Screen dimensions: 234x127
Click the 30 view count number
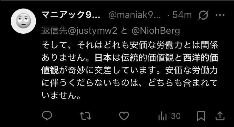176,116
